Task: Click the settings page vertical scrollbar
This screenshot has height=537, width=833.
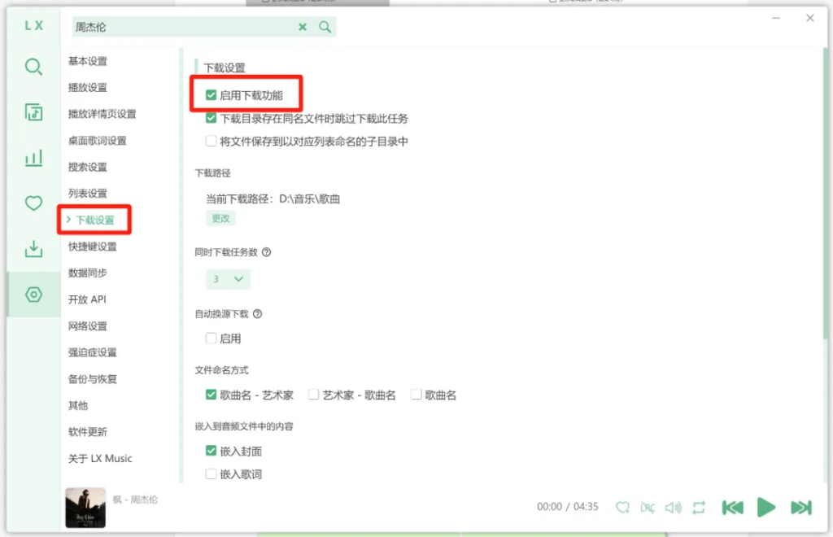Action: (825, 194)
